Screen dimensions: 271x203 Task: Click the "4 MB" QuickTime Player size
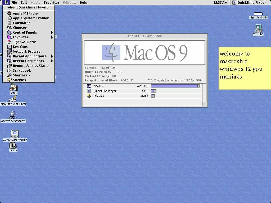point(145,91)
